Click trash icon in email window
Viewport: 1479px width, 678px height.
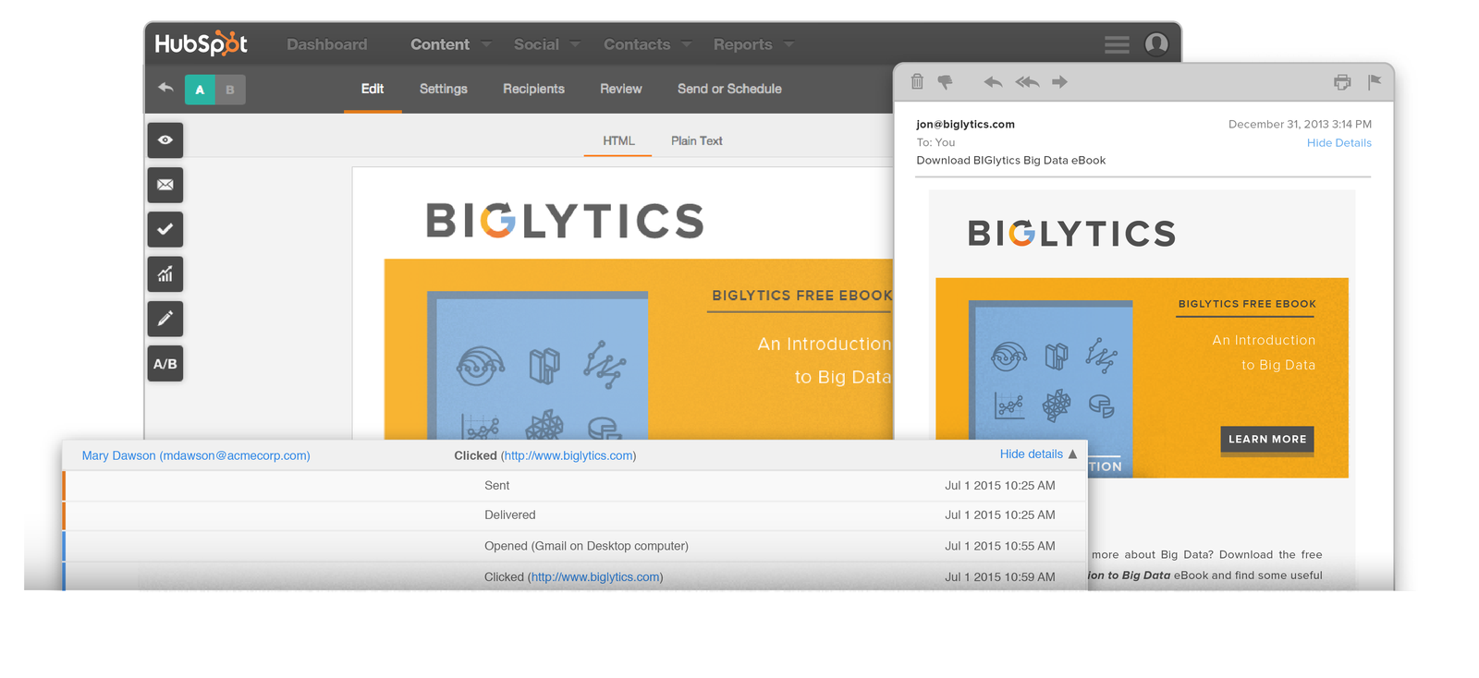tap(917, 81)
